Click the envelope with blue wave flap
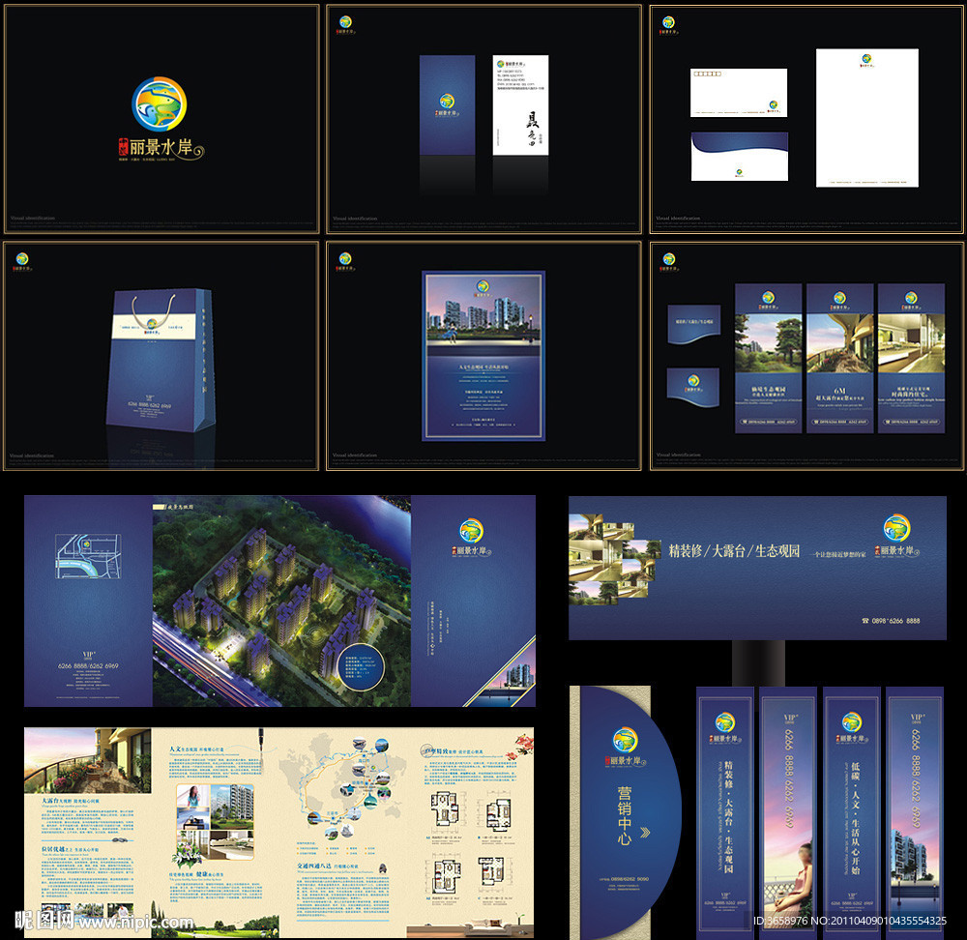The height and width of the screenshot is (940, 967). click(x=740, y=157)
